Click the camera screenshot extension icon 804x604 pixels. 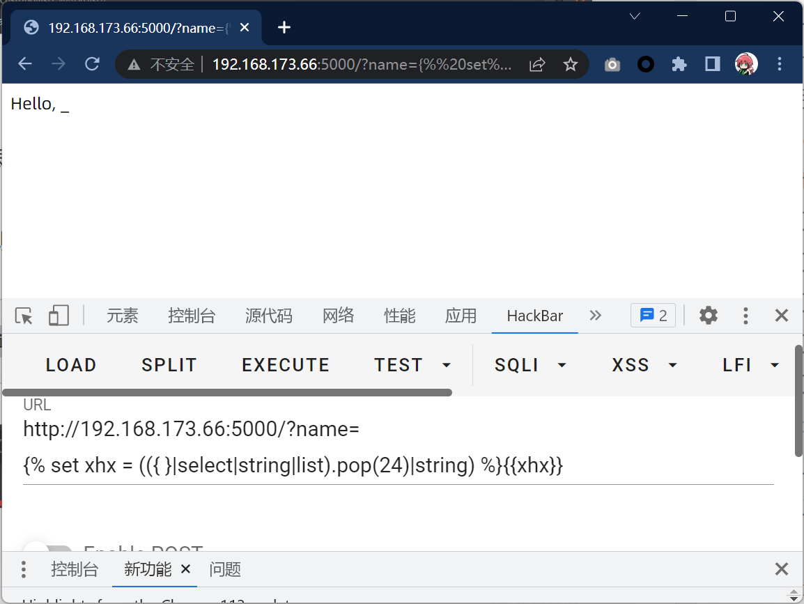point(612,65)
